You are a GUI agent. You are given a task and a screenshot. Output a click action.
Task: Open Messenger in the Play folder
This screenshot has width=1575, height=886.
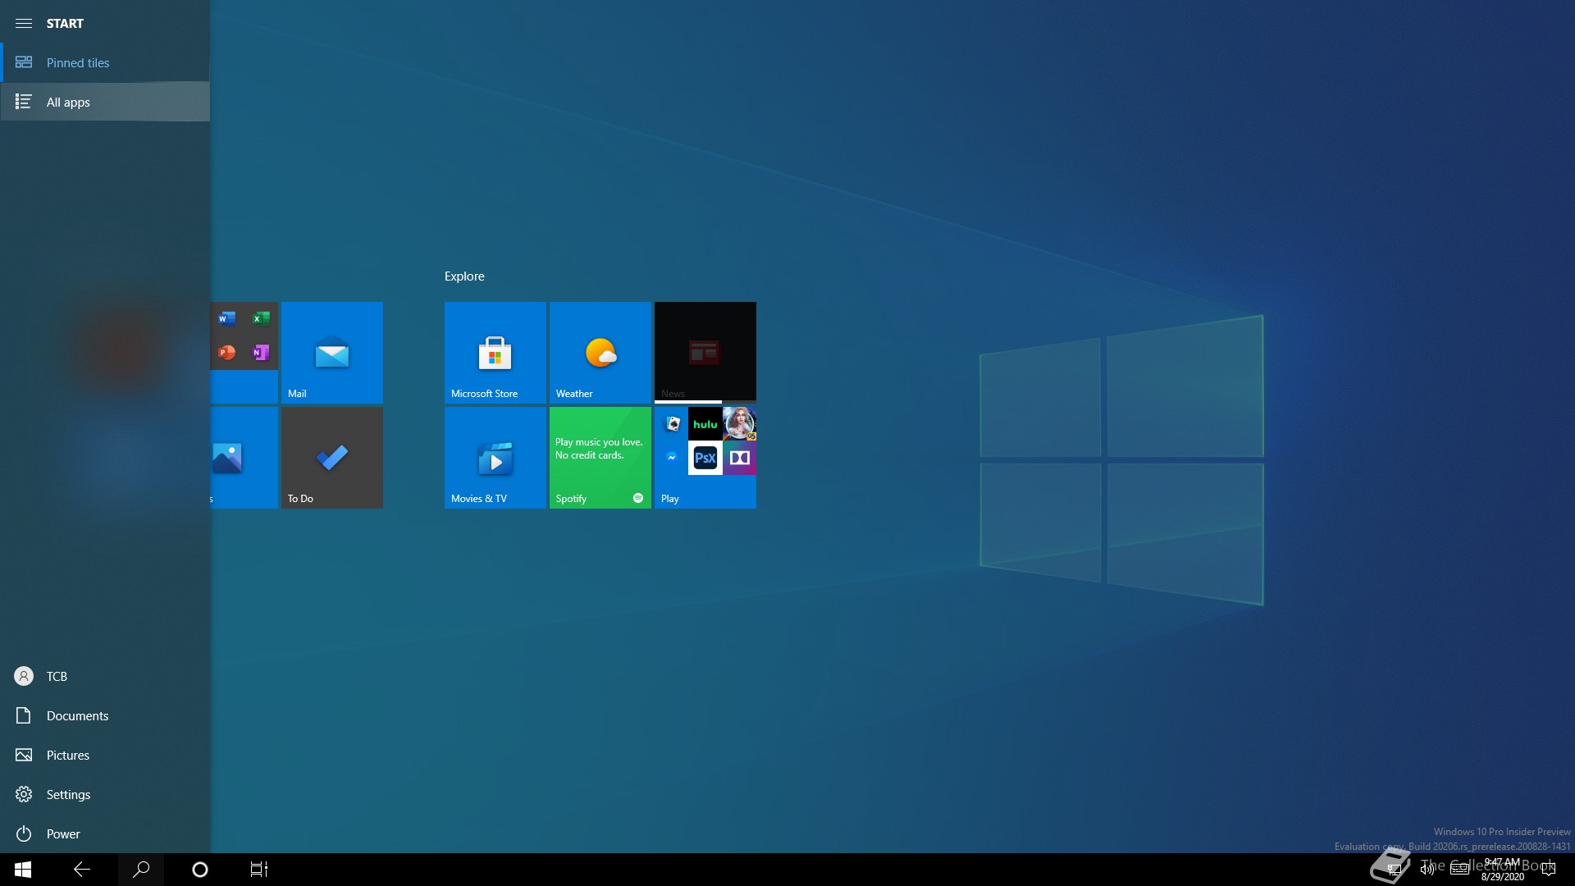pyautogui.click(x=672, y=458)
